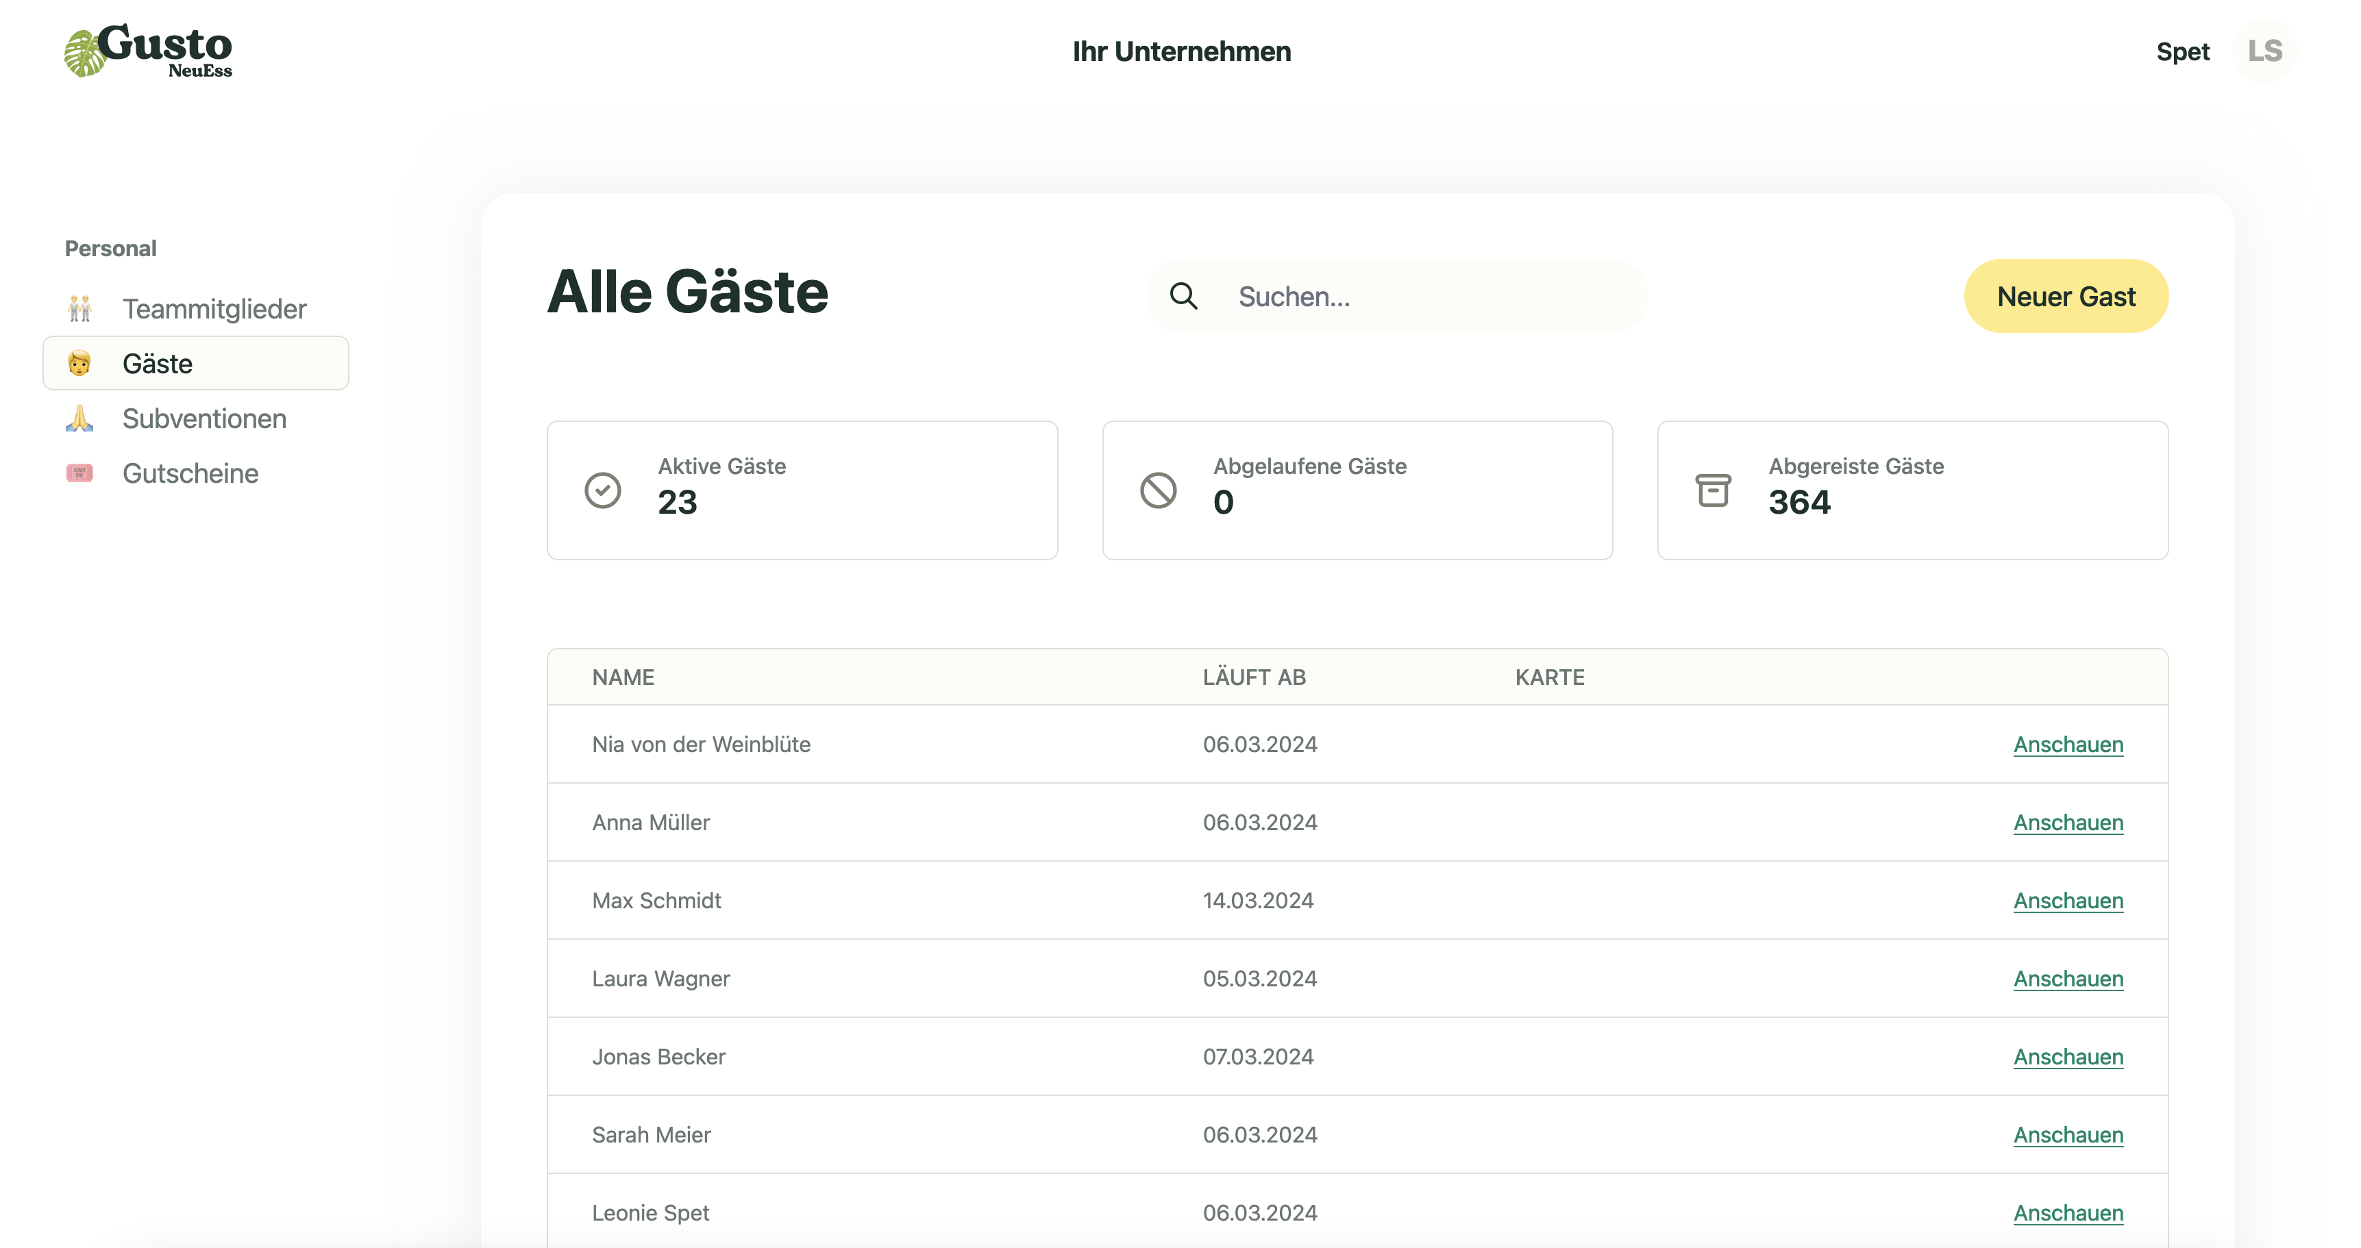This screenshot has height=1248, width=2361.
Task: Click the magnifier search icon
Action: point(1183,296)
